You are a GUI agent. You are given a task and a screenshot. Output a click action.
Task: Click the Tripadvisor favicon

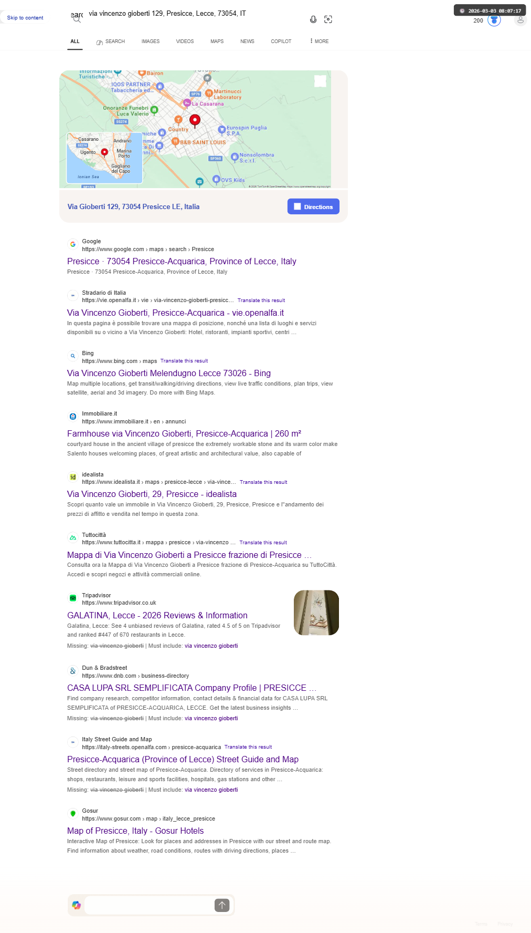coord(73,598)
